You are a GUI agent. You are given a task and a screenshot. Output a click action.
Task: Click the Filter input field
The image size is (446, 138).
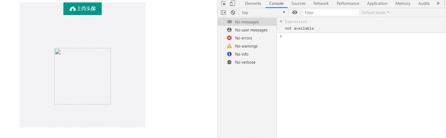tap(331, 13)
